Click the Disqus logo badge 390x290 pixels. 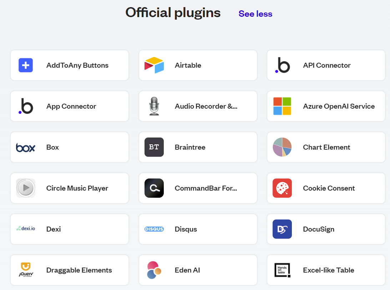pos(154,229)
